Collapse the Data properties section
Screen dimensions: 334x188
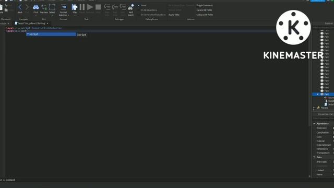coord(314,157)
